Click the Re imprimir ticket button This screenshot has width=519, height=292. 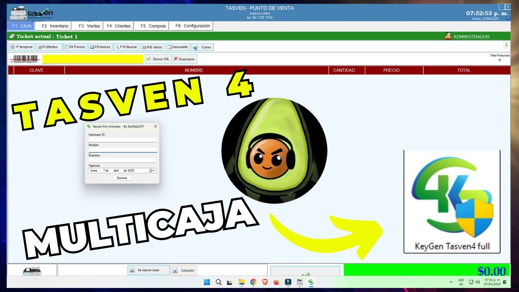point(148,270)
